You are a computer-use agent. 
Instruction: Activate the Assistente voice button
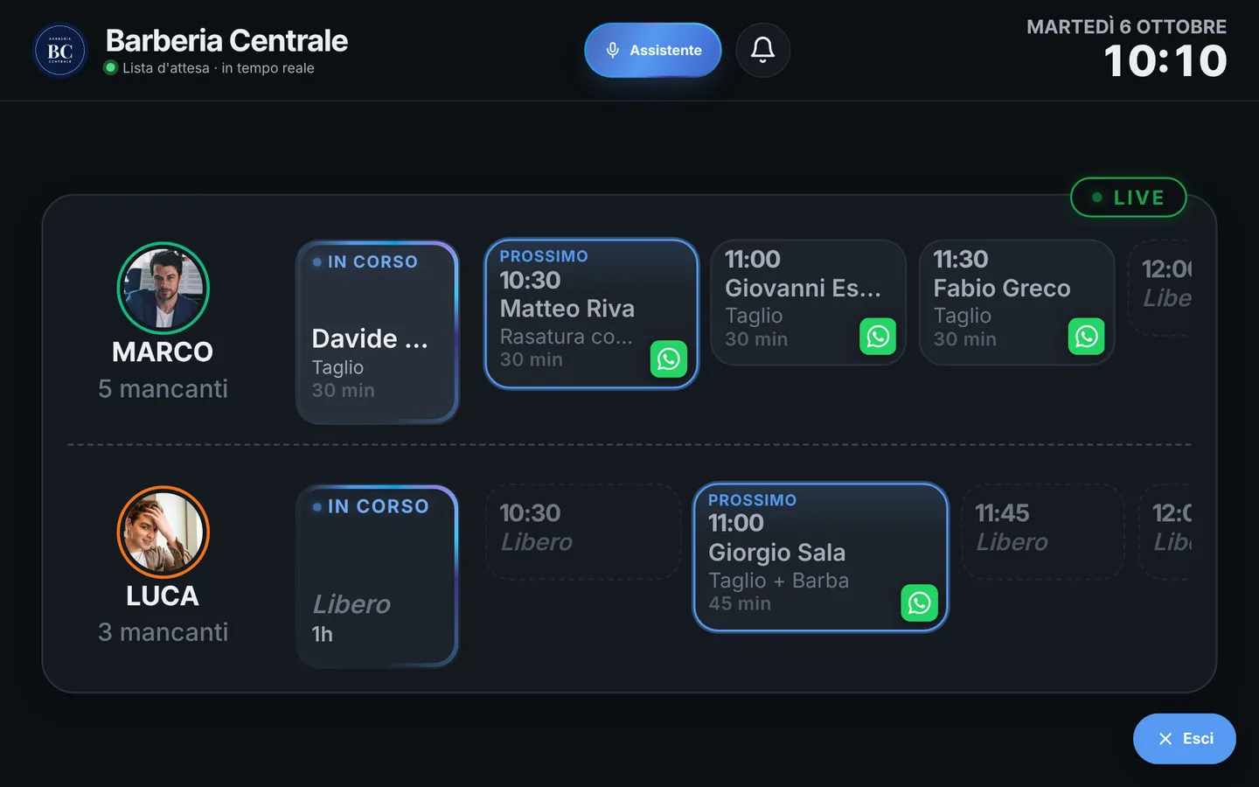coord(653,50)
